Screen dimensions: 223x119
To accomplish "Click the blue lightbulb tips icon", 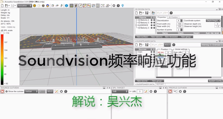I will 123,6.
